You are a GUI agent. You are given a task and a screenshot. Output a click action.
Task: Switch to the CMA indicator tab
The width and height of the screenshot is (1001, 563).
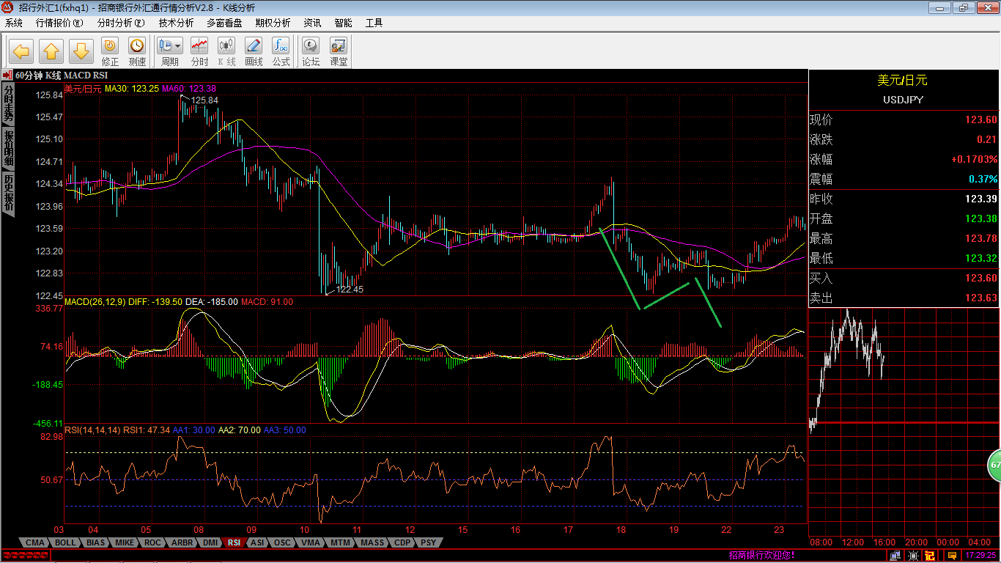(35, 543)
